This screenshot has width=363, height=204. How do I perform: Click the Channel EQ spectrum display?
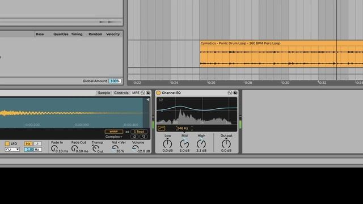(197, 111)
